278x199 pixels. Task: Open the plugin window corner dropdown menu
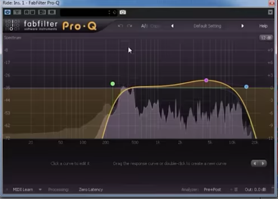[x=270, y=12]
